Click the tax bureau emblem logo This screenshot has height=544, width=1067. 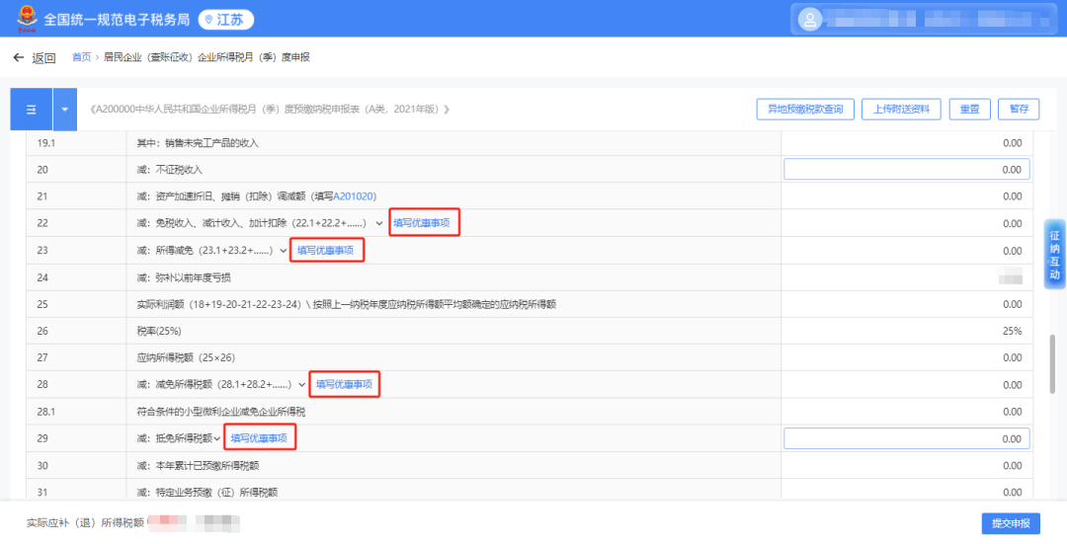tap(24, 19)
